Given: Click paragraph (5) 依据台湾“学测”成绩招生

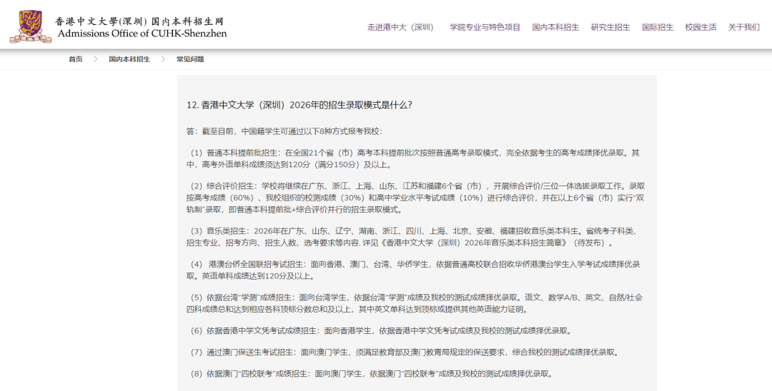Looking at the screenshot, I should point(415,303).
